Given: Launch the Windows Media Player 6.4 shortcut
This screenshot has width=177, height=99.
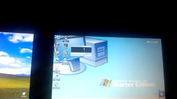Looking at the screenshot, I should point(56,86).
